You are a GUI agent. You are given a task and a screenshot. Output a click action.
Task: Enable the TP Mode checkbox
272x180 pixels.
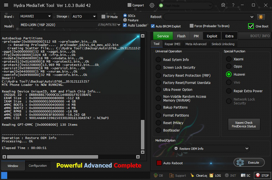(103, 17)
